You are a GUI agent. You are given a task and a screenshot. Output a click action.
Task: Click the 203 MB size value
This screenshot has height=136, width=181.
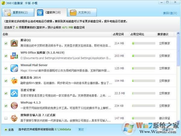point(119,56)
